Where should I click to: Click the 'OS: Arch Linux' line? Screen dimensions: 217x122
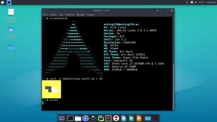(115, 27)
